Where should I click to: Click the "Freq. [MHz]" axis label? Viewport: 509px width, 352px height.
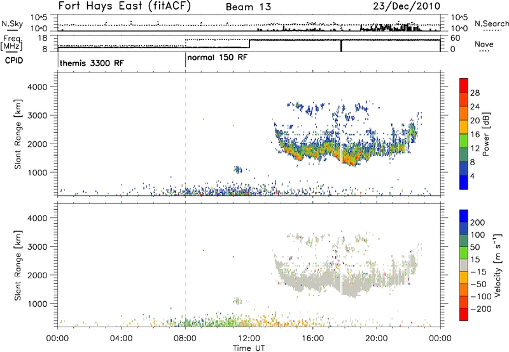click(x=12, y=43)
